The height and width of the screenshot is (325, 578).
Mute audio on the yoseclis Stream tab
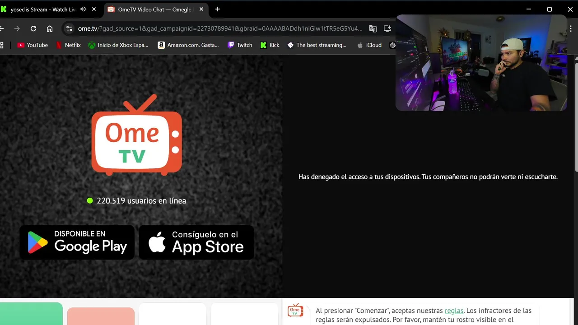pyautogui.click(x=83, y=9)
